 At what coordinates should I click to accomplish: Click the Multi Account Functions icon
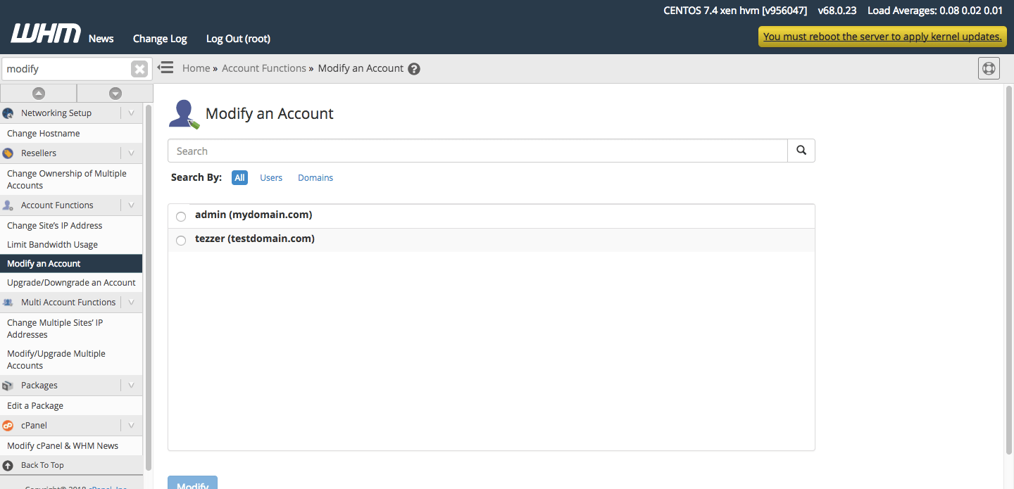click(8, 303)
